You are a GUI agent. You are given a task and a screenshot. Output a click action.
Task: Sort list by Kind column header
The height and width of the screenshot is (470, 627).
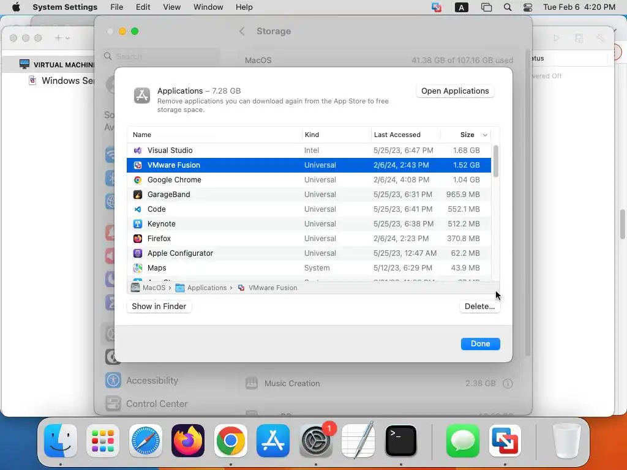click(x=337, y=135)
